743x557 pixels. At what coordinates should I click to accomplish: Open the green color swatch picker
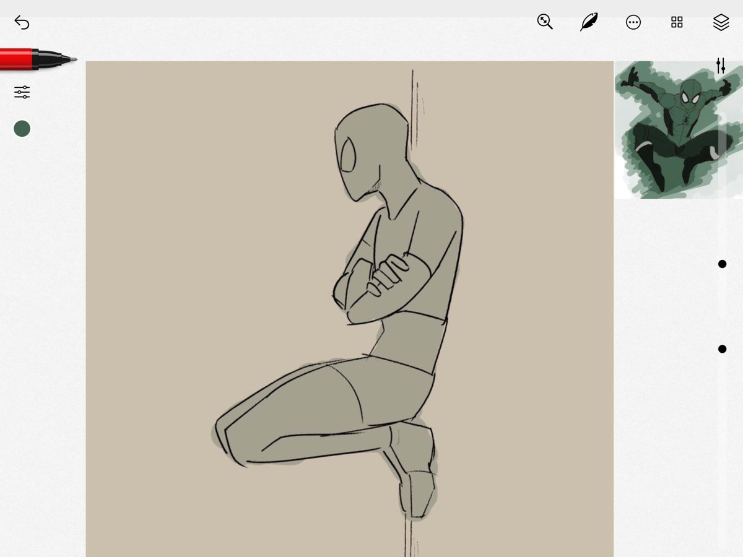click(22, 129)
